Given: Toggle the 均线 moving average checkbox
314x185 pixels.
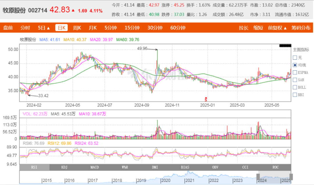Looking at the screenshot, I should coord(295,65).
